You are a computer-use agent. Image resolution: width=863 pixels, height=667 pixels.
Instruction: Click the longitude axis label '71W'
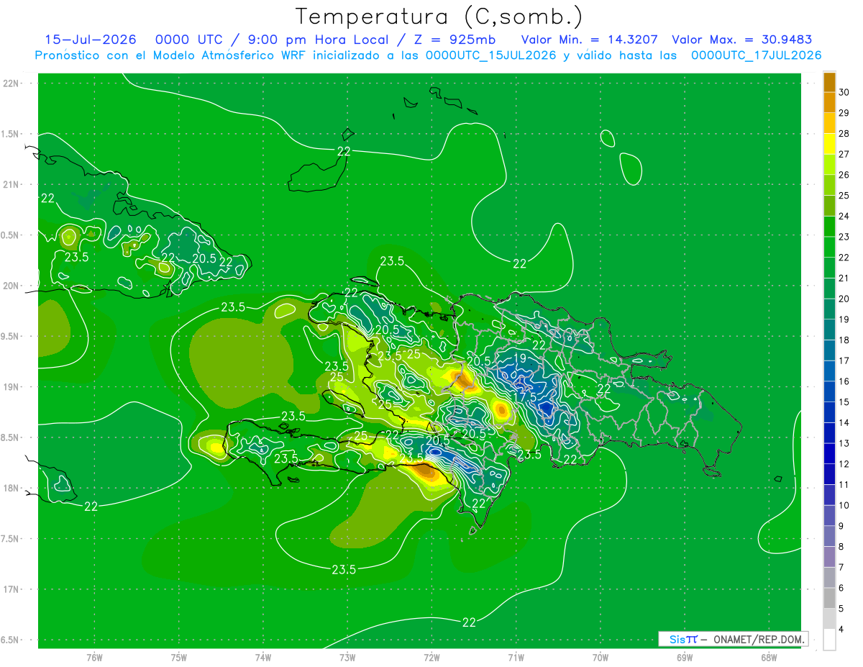(516, 658)
